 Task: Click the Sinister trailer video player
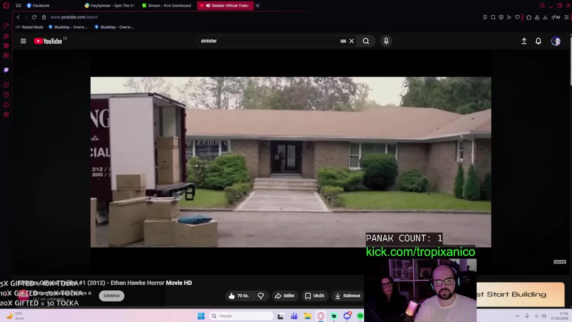tap(290, 162)
